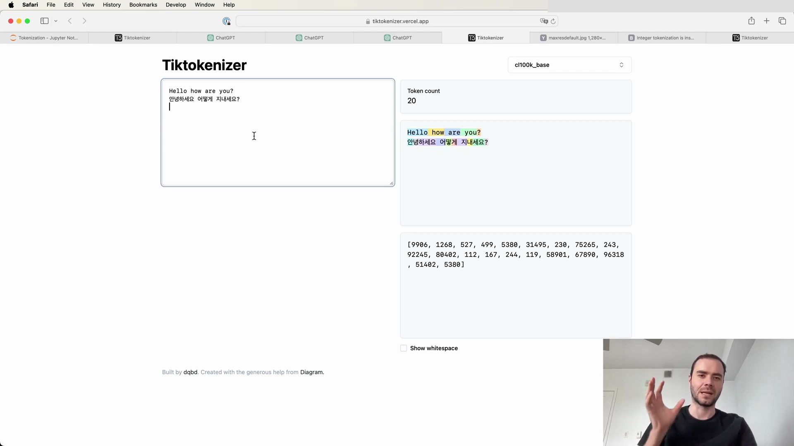The height and width of the screenshot is (446, 794).
Task: Open the dqbd author link
Action: coord(190,372)
